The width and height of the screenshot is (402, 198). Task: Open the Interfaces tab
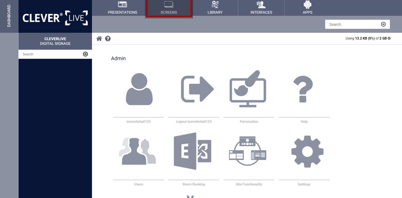pyautogui.click(x=261, y=8)
